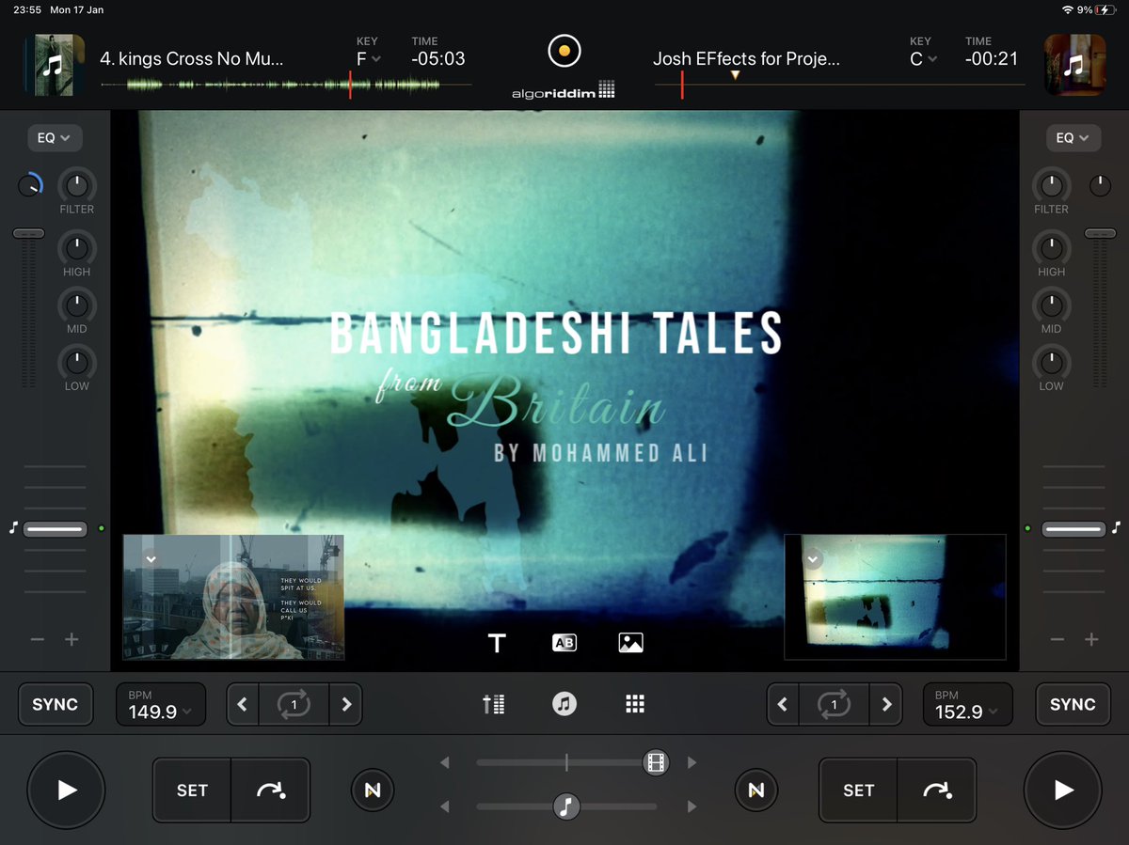Toggle right deck time display -00:21
1129x845 pixels.
coord(992,58)
